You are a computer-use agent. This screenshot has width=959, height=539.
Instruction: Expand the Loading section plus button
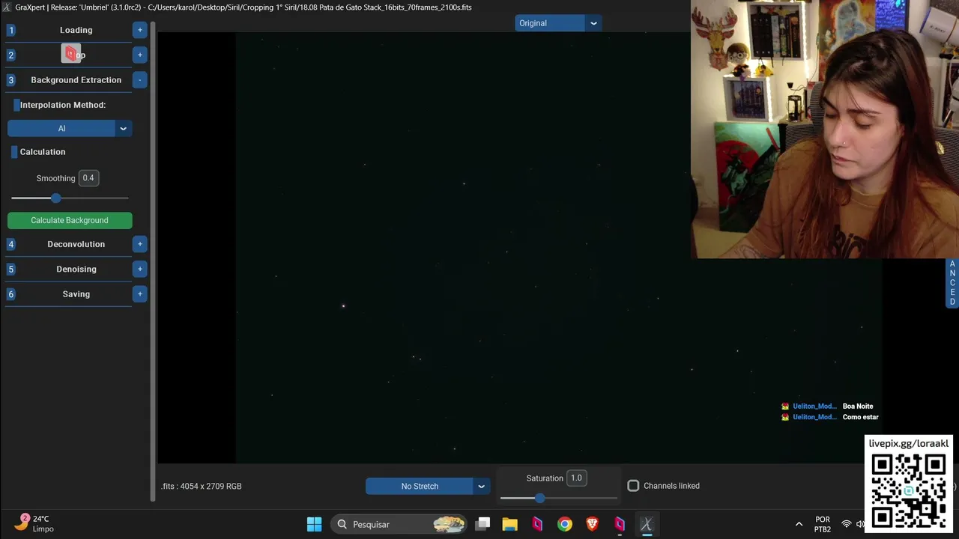tap(139, 30)
